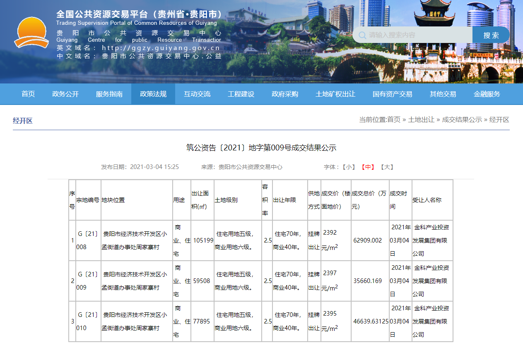The width and height of the screenshot is (523, 352).
Task: Go to 政务公开 menu item
Action: point(65,94)
